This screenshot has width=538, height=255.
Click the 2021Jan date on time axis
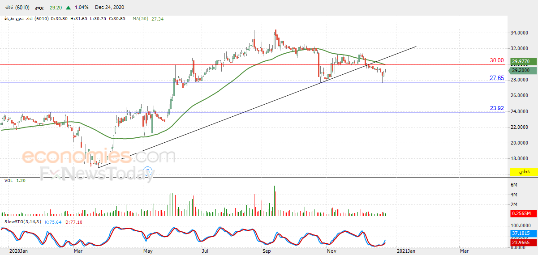[x=407, y=251]
